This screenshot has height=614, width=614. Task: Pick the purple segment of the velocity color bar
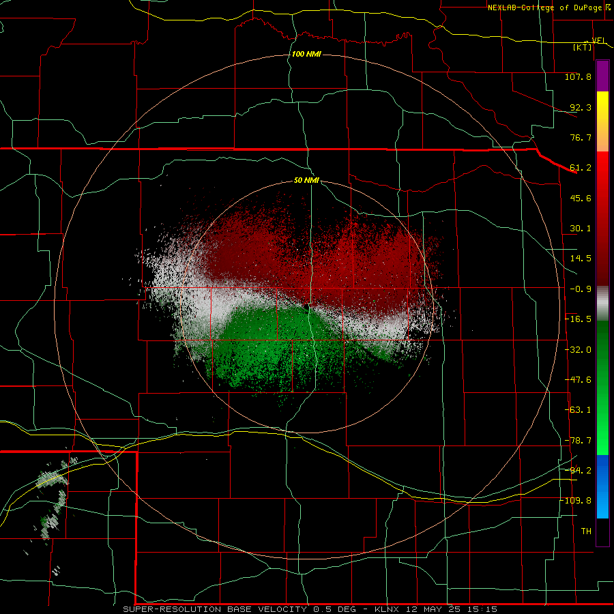coord(602,76)
